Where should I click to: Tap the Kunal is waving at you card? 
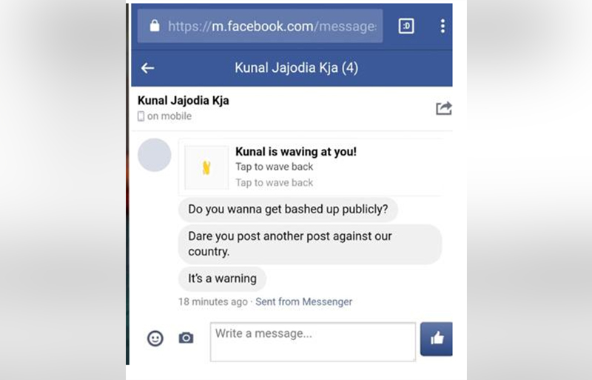(x=310, y=167)
